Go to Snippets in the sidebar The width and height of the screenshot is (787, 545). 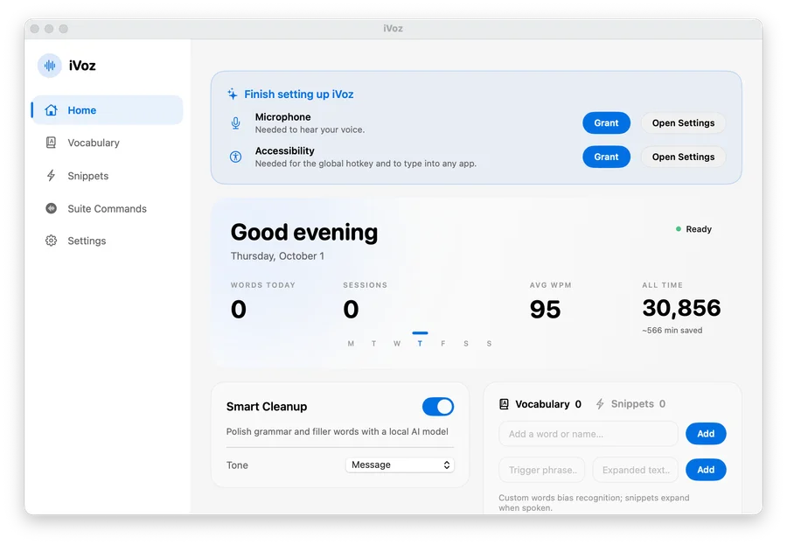[108, 176]
